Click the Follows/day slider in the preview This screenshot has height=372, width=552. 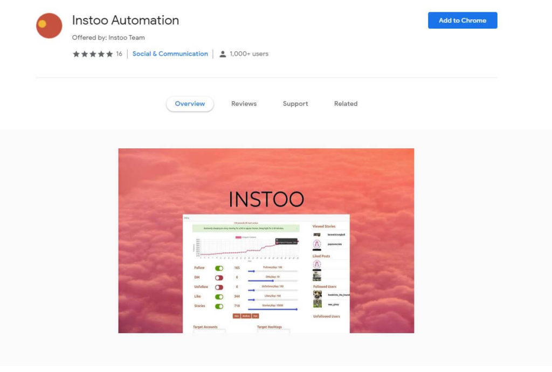click(272, 271)
